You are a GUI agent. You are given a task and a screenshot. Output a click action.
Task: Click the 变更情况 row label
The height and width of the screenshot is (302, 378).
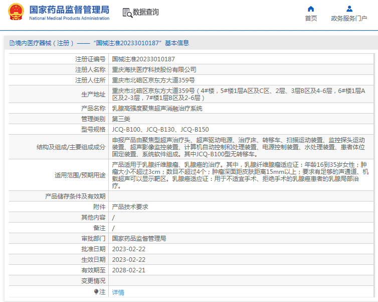[93, 281]
